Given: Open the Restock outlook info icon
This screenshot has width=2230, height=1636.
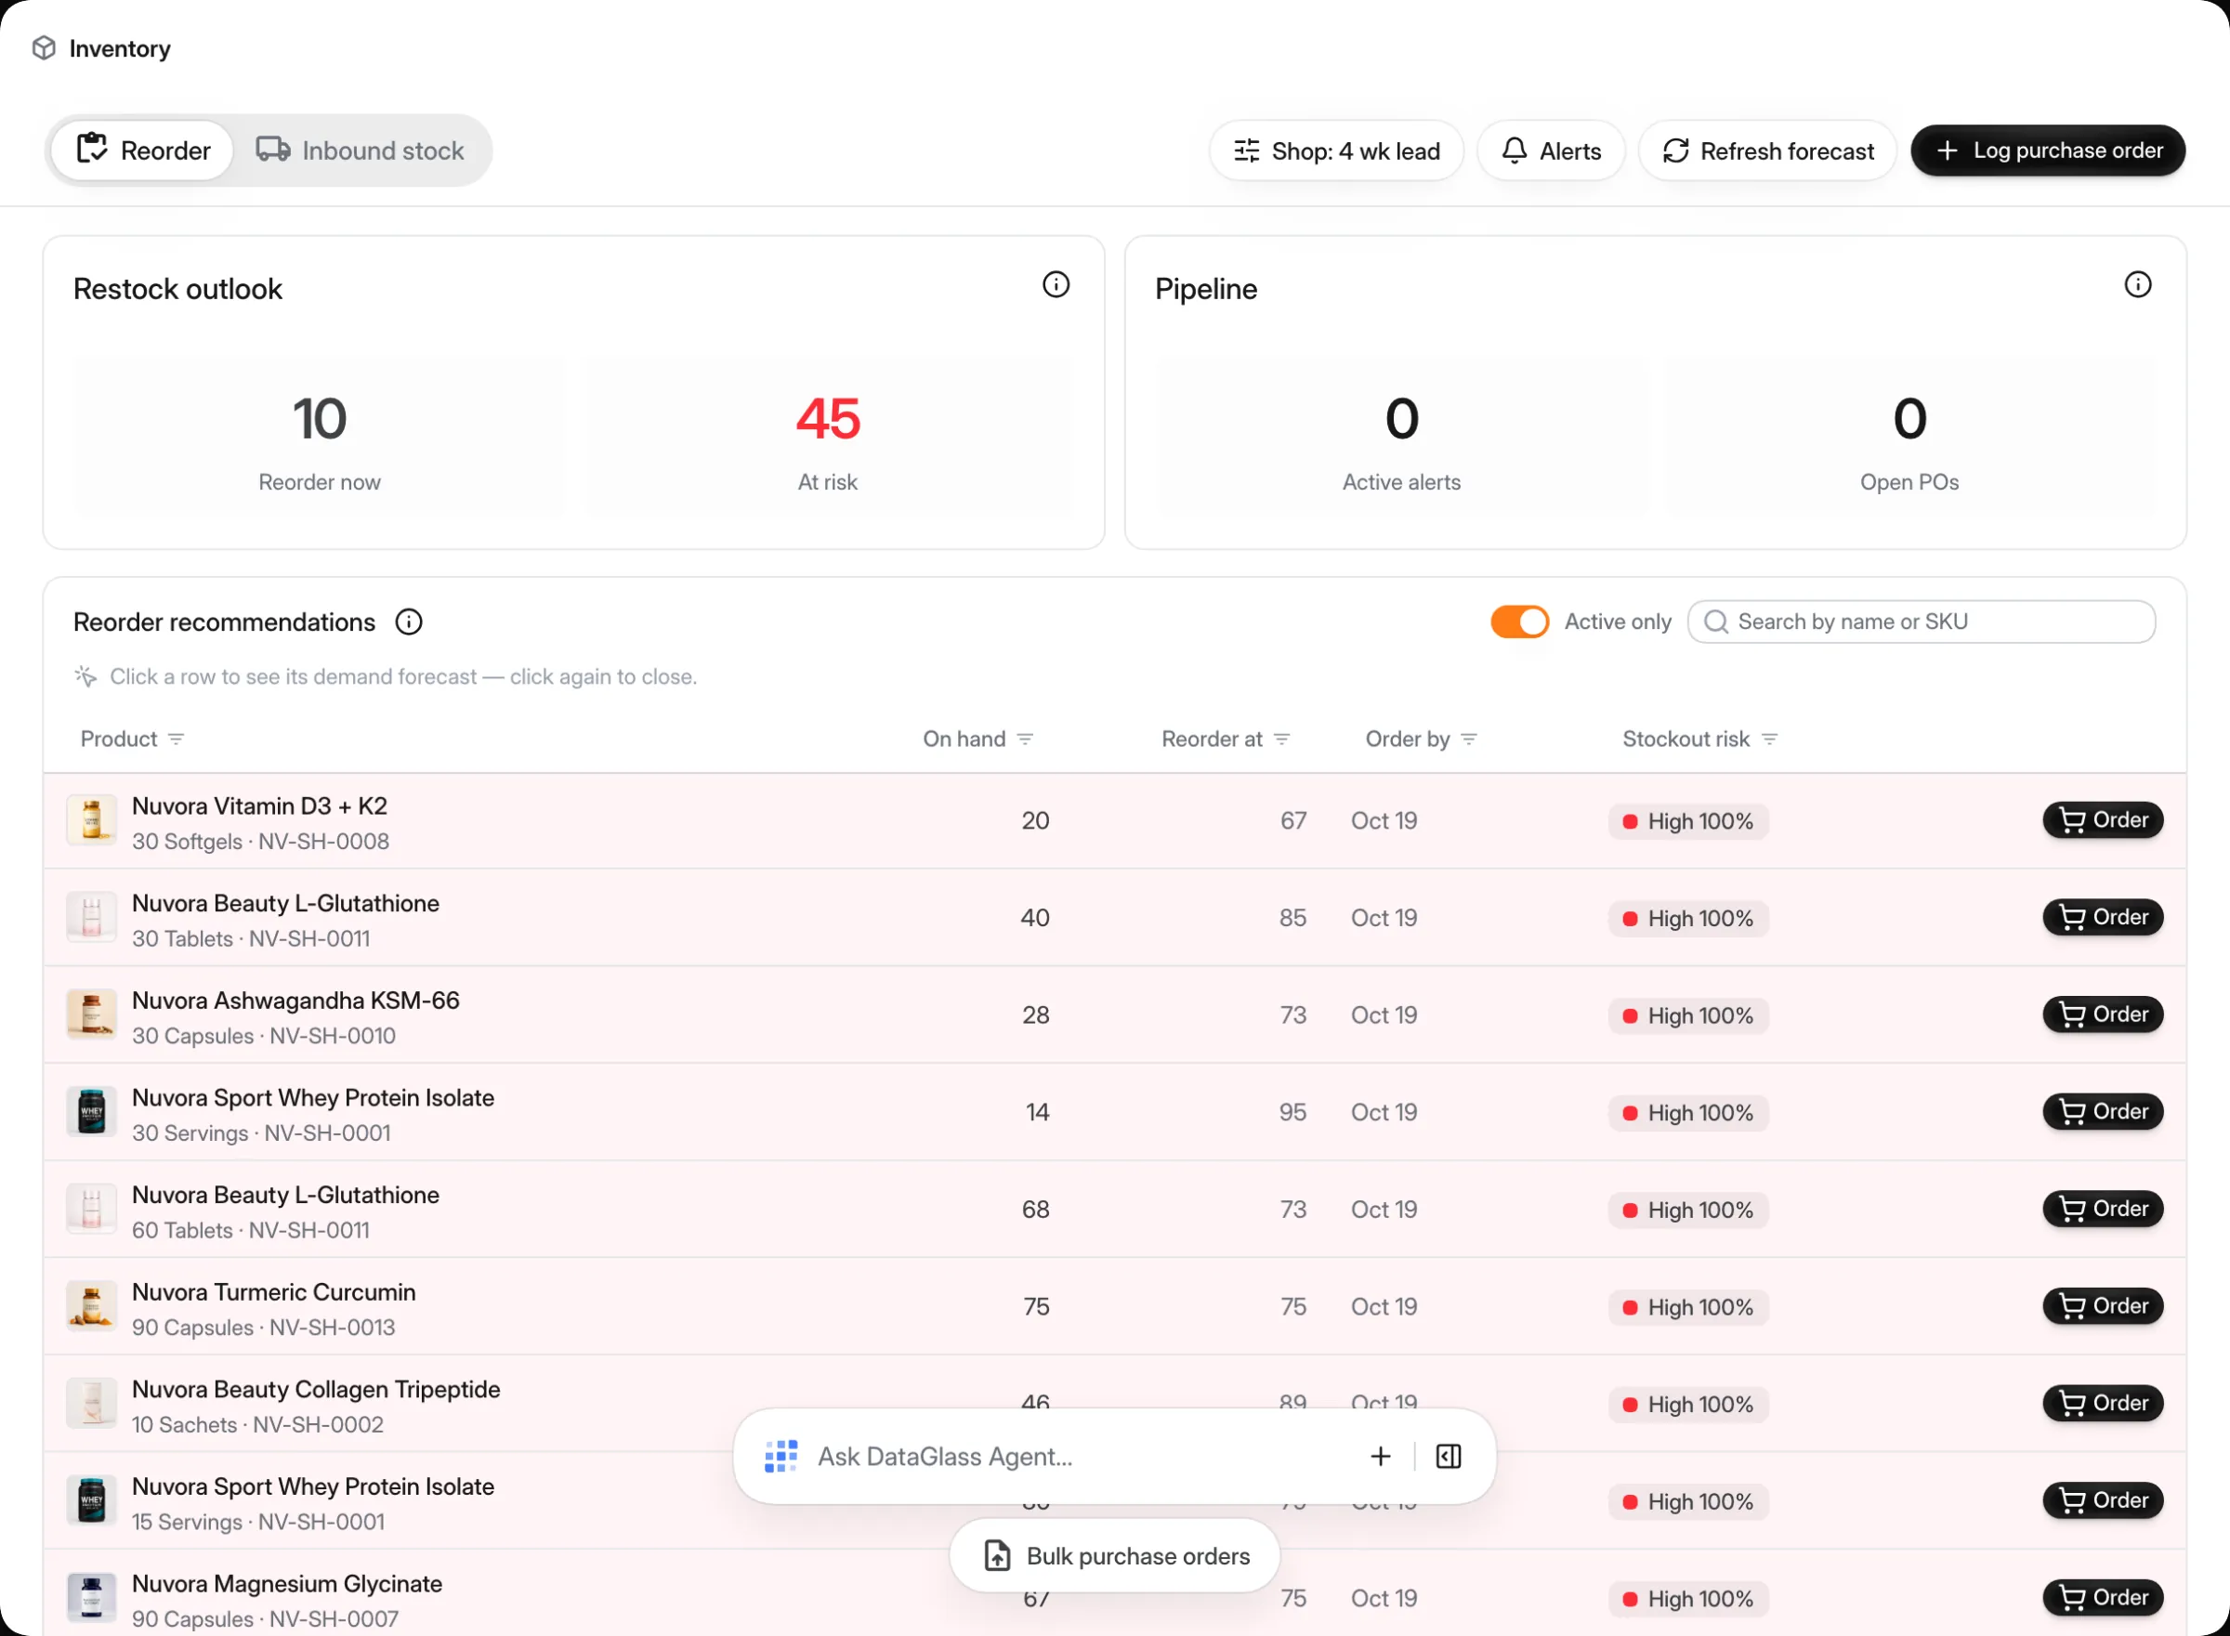Looking at the screenshot, I should pos(1056,285).
